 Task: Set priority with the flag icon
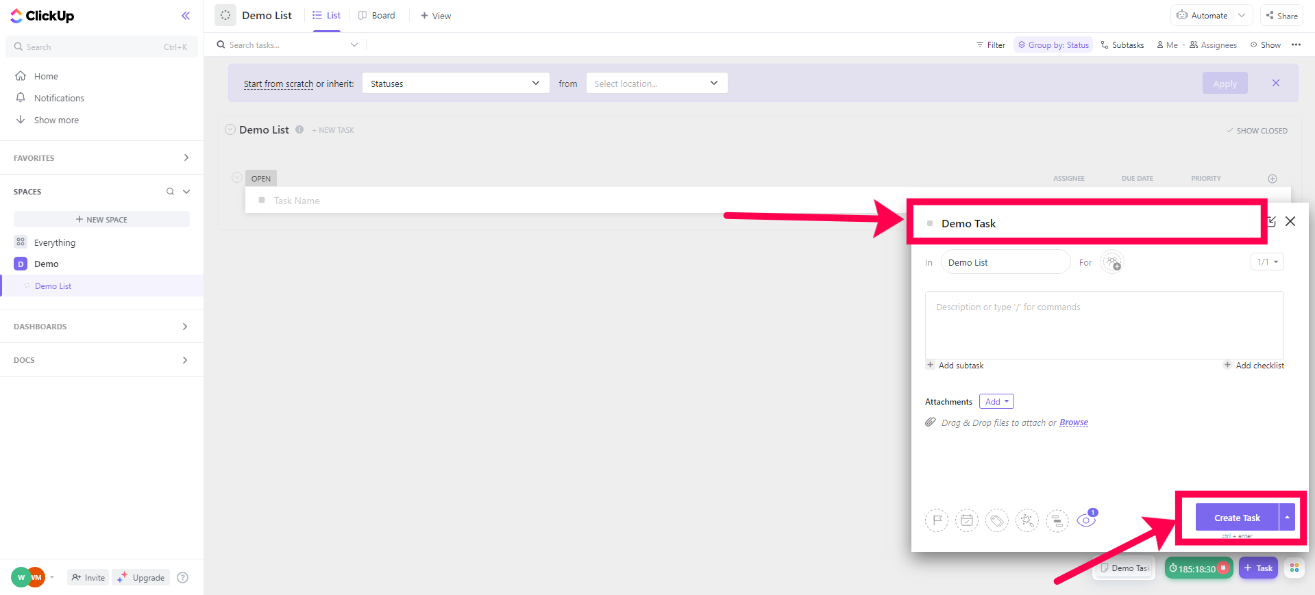coord(937,520)
